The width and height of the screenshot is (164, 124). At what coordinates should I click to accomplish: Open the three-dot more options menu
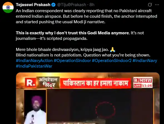[x=157, y=5]
